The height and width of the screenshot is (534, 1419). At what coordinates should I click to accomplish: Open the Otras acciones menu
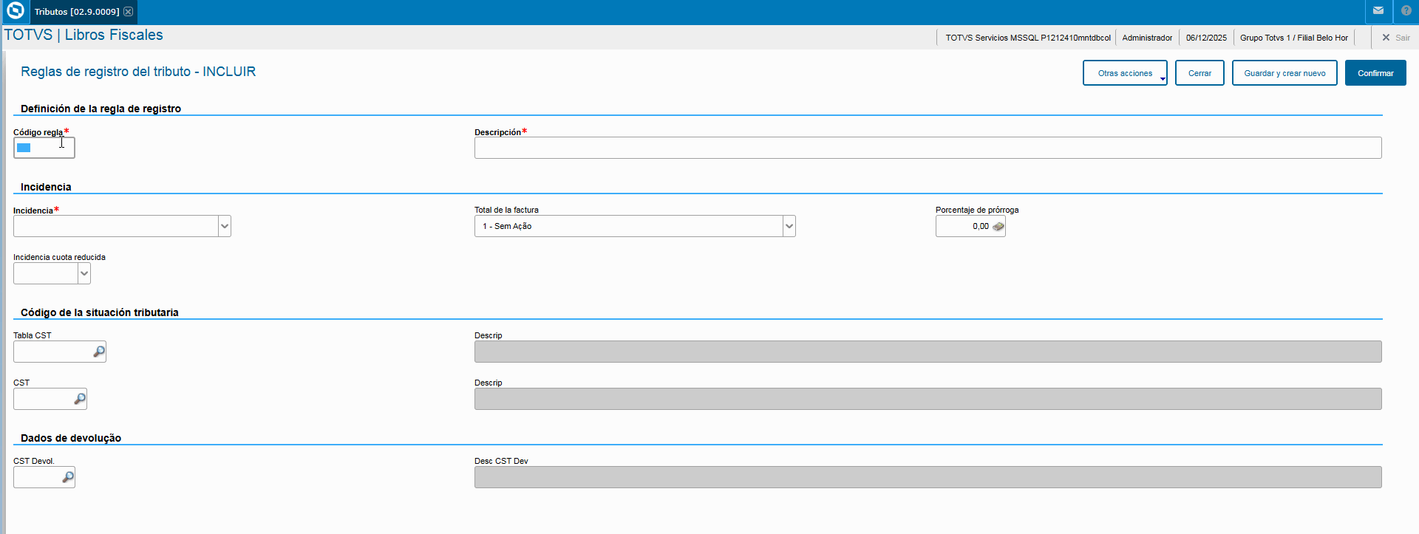tap(1125, 73)
